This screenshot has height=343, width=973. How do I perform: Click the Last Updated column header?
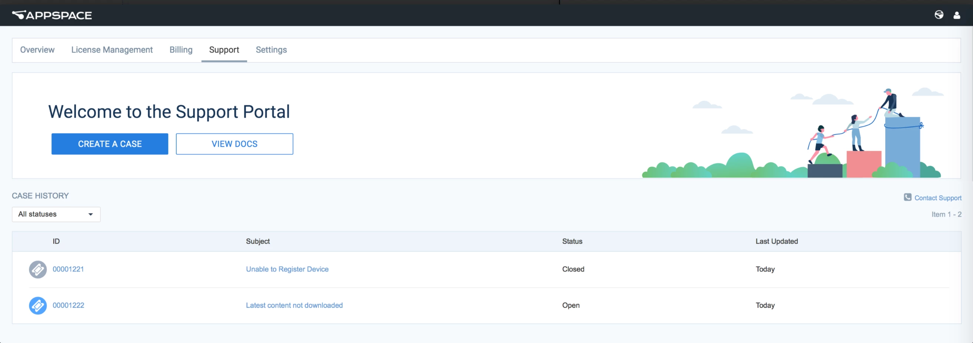coord(777,241)
